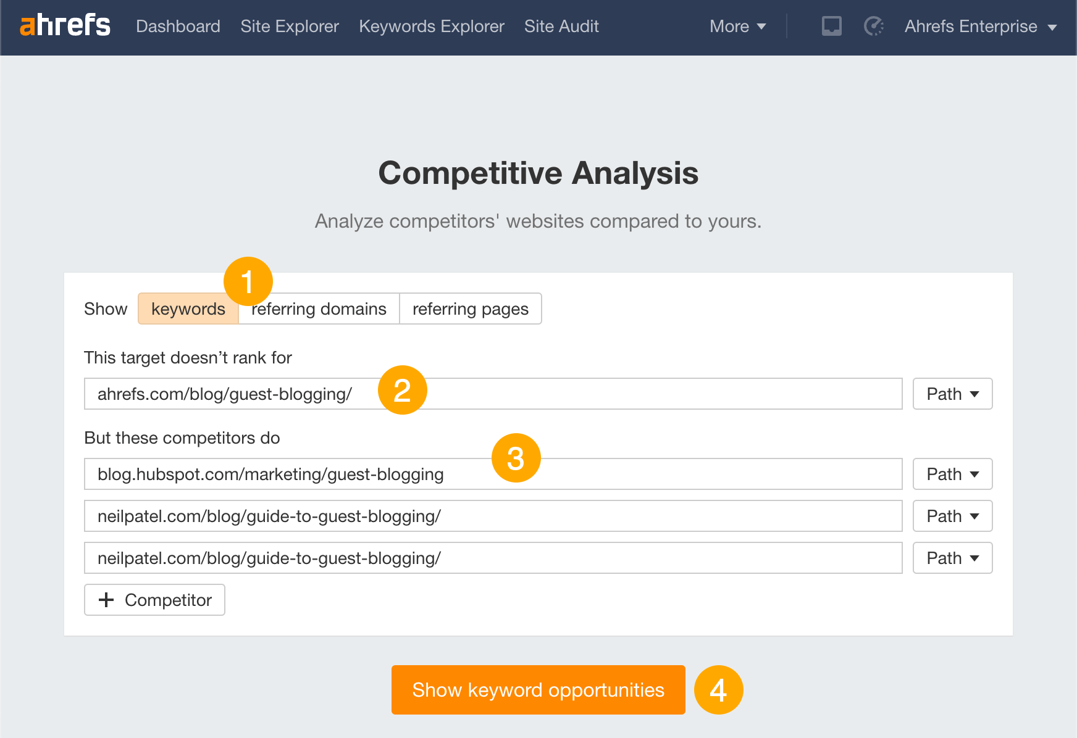The image size is (1077, 738).
Task: Open the speed gauge icon in the header
Action: (874, 26)
